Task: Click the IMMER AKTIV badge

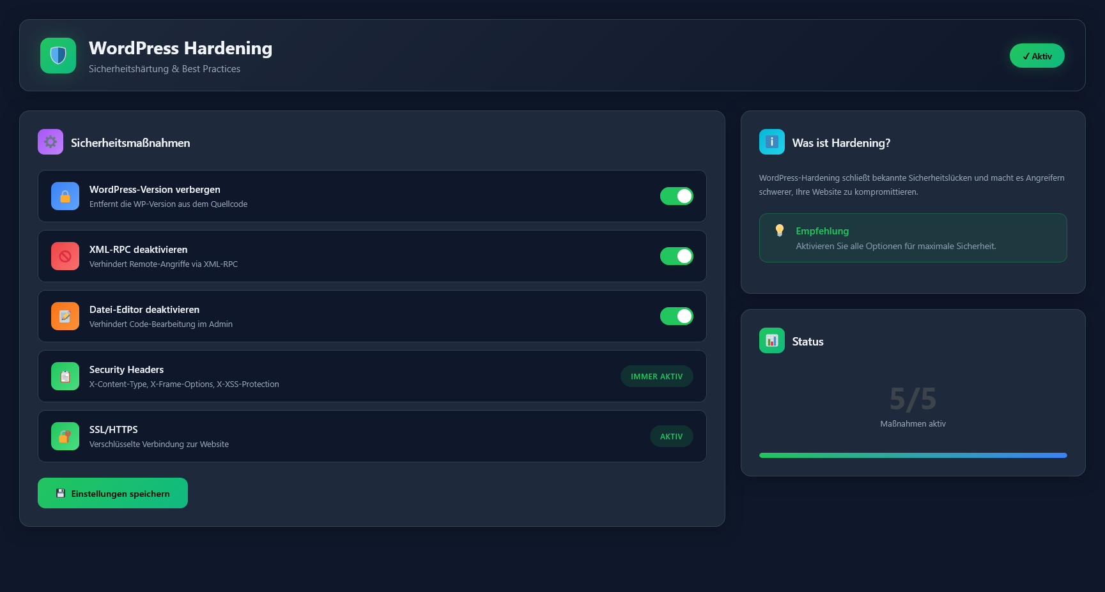Action: [656, 376]
